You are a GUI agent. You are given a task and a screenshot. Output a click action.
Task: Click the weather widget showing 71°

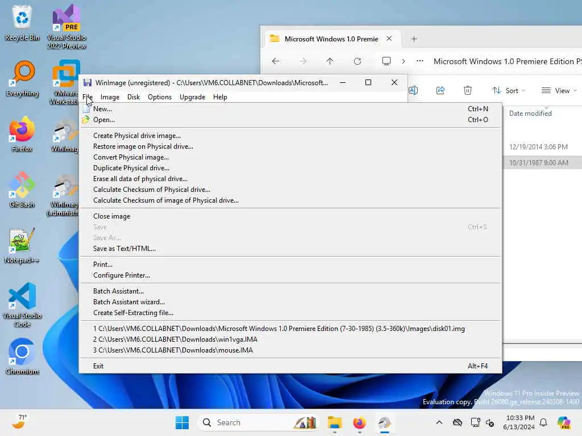(x=19, y=422)
